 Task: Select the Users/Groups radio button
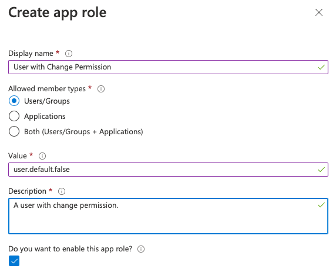pos(14,101)
